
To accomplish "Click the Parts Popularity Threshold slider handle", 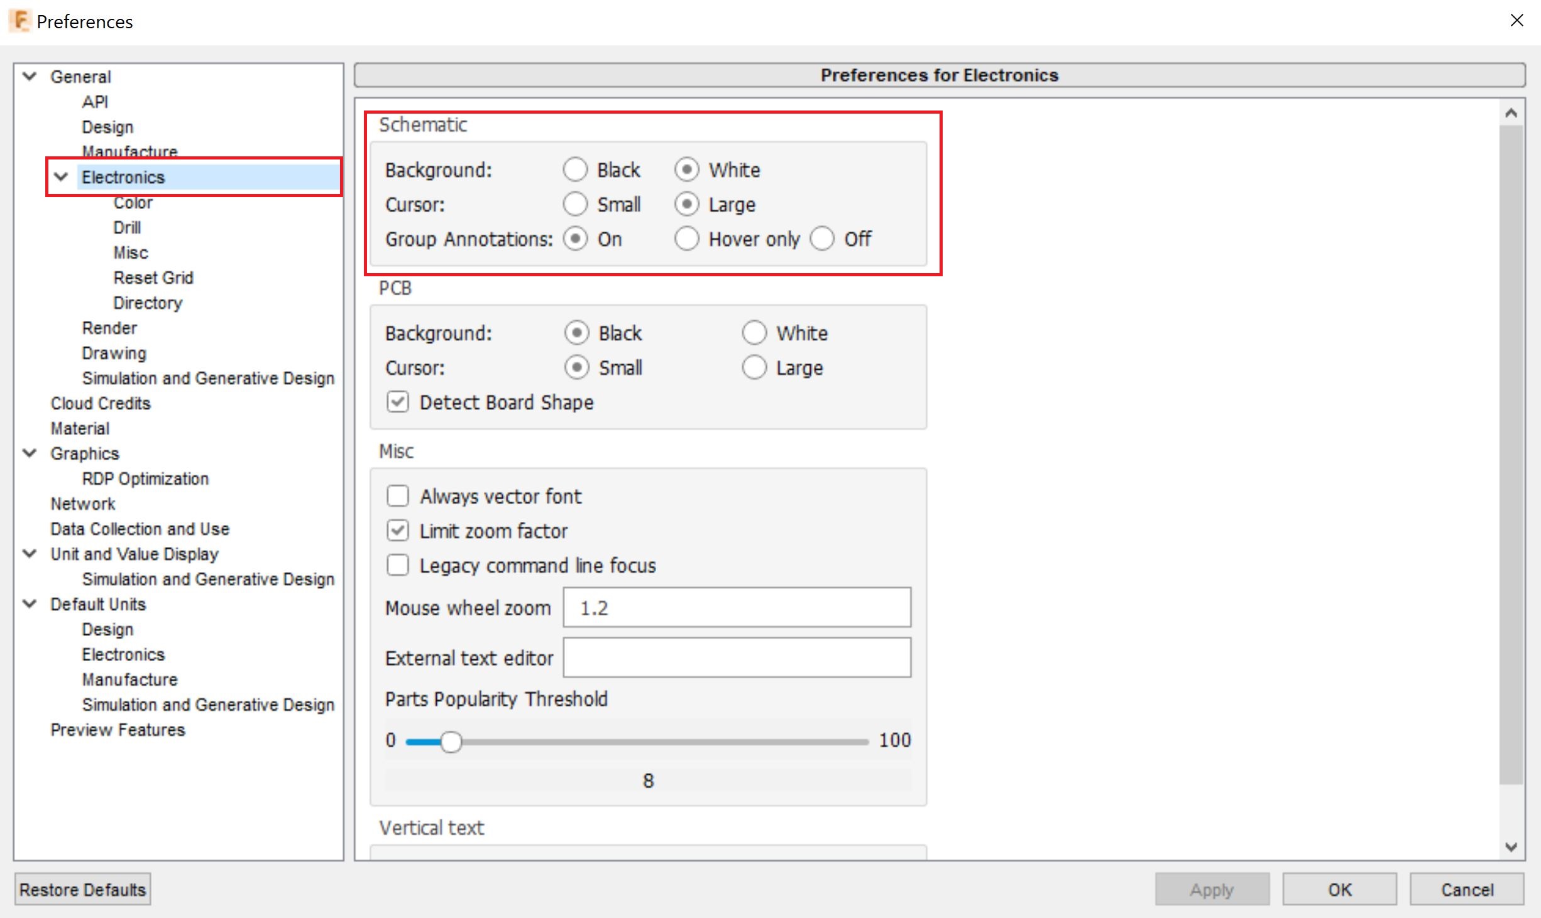I will pos(451,742).
